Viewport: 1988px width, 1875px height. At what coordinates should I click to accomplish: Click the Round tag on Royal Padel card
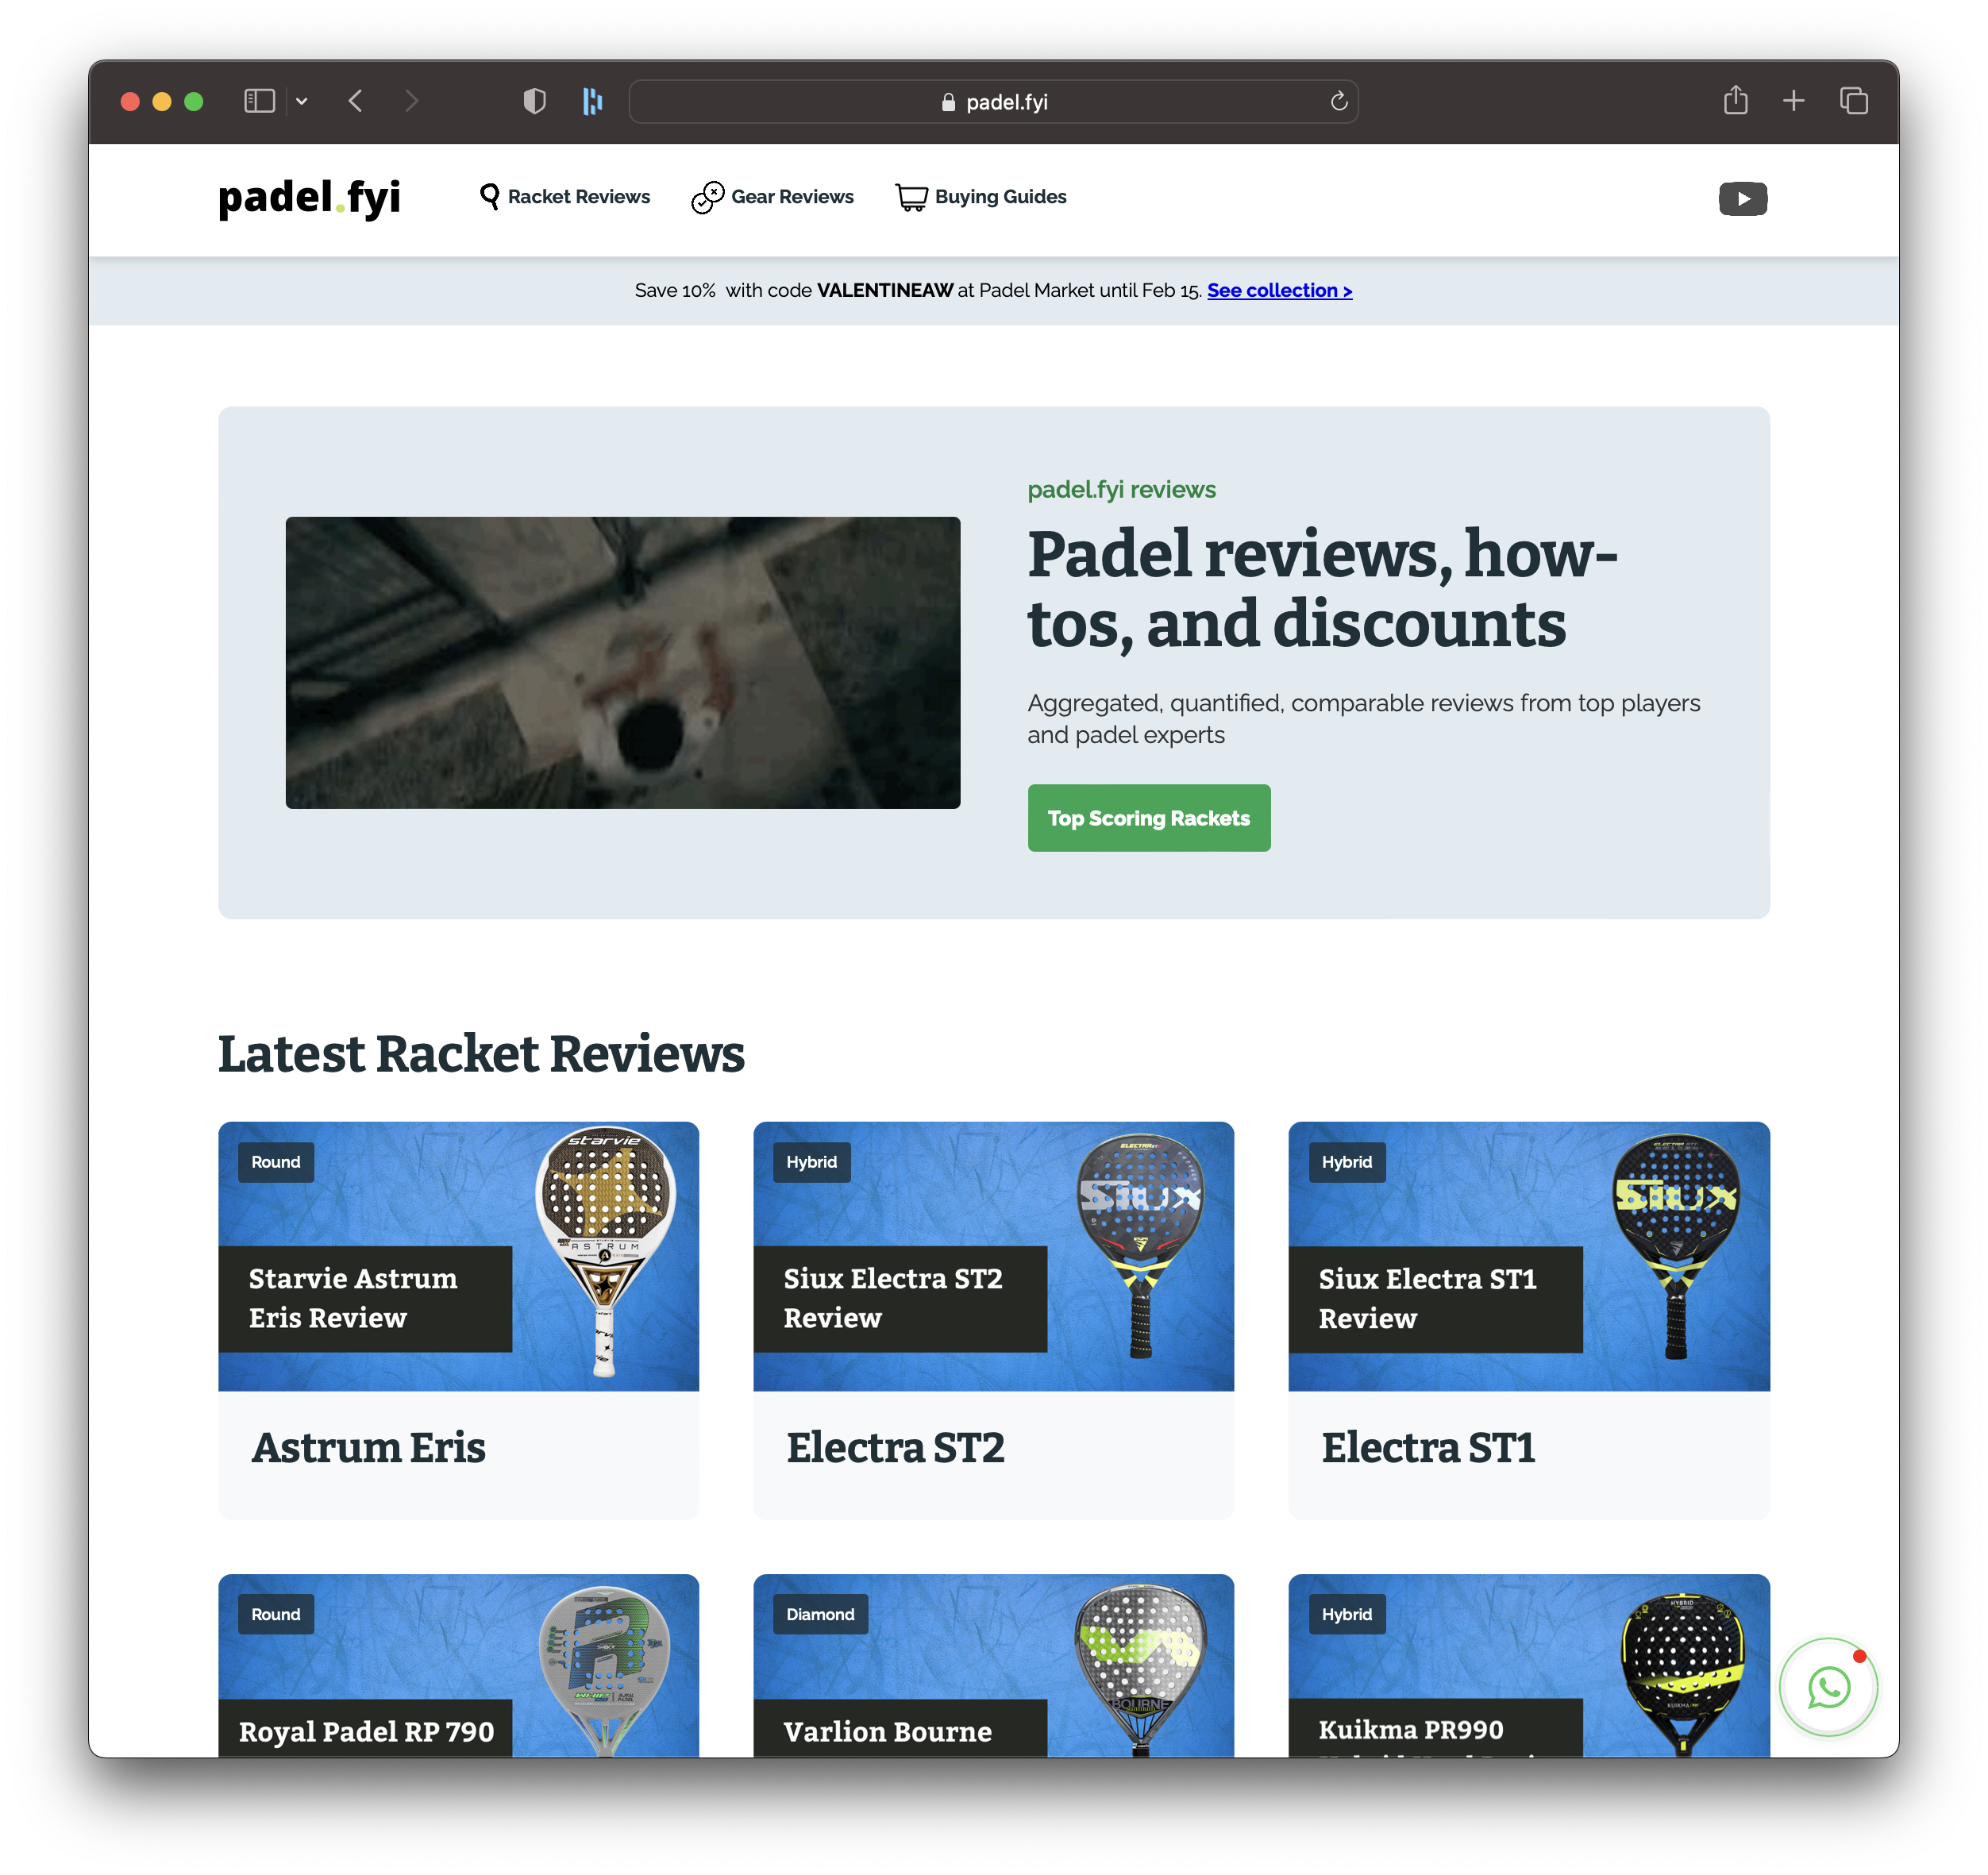click(276, 1615)
